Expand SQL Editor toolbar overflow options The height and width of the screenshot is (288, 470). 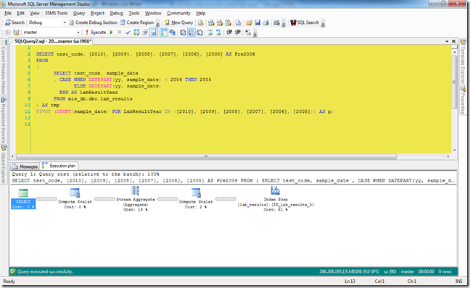(255, 33)
